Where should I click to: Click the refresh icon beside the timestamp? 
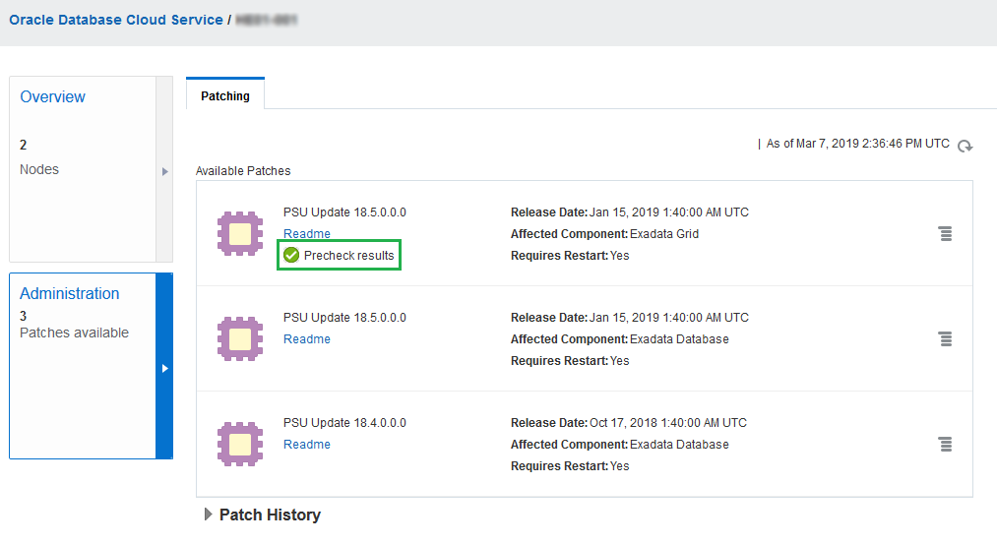966,146
